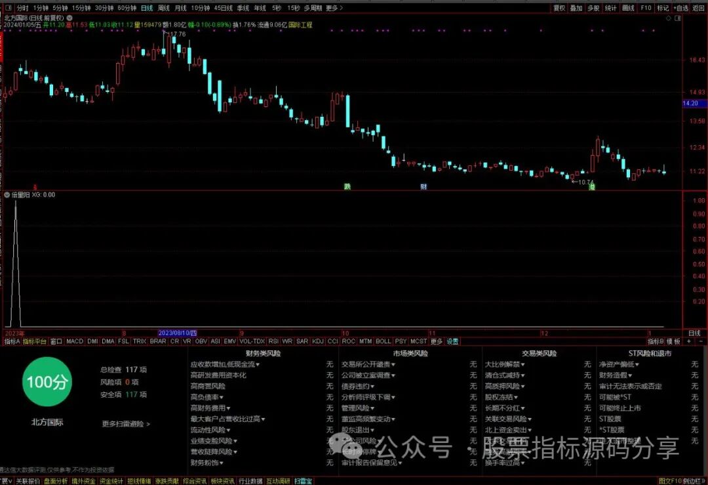This screenshot has width=708, height=485.
Task: Open the 指标A selector
Action: pos(12,341)
